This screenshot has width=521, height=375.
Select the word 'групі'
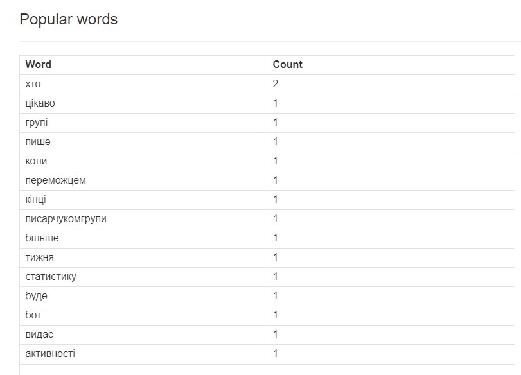point(37,123)
